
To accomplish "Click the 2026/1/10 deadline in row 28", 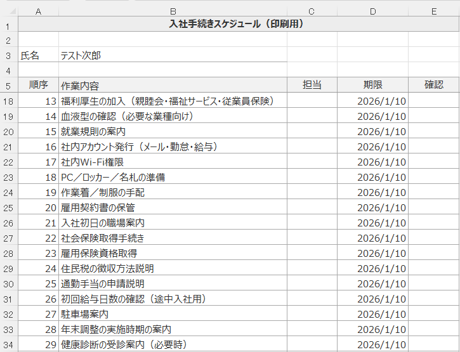I will coord(372,253).
